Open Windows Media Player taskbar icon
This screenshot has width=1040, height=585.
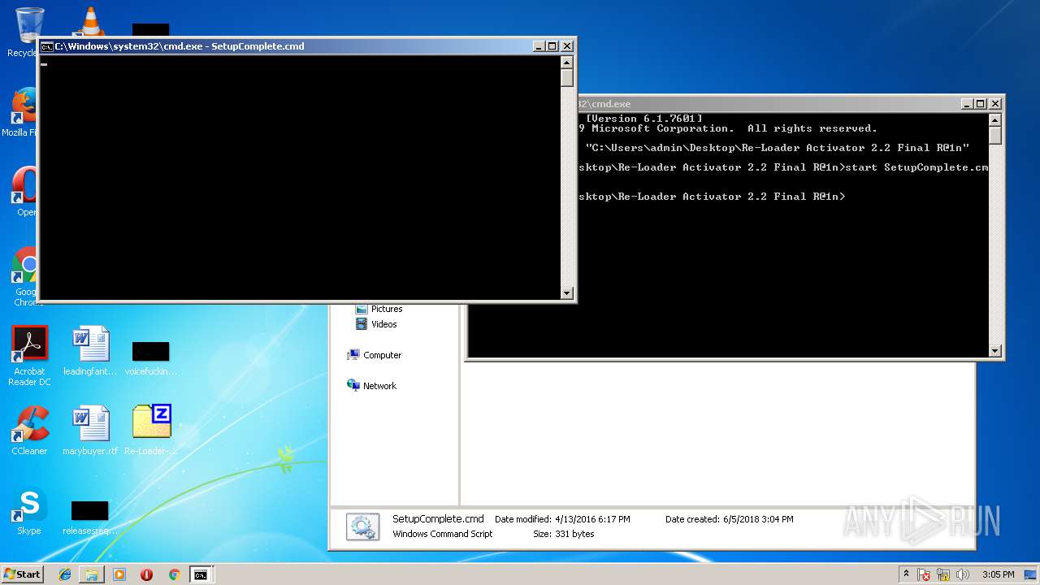coord(119,574)
